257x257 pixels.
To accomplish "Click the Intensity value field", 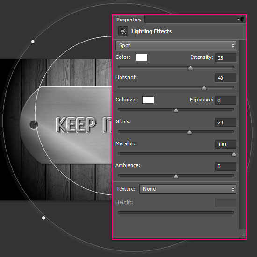I will click(226, 57).
